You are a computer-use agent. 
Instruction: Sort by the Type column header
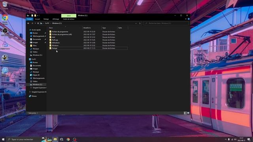[110, 28]
